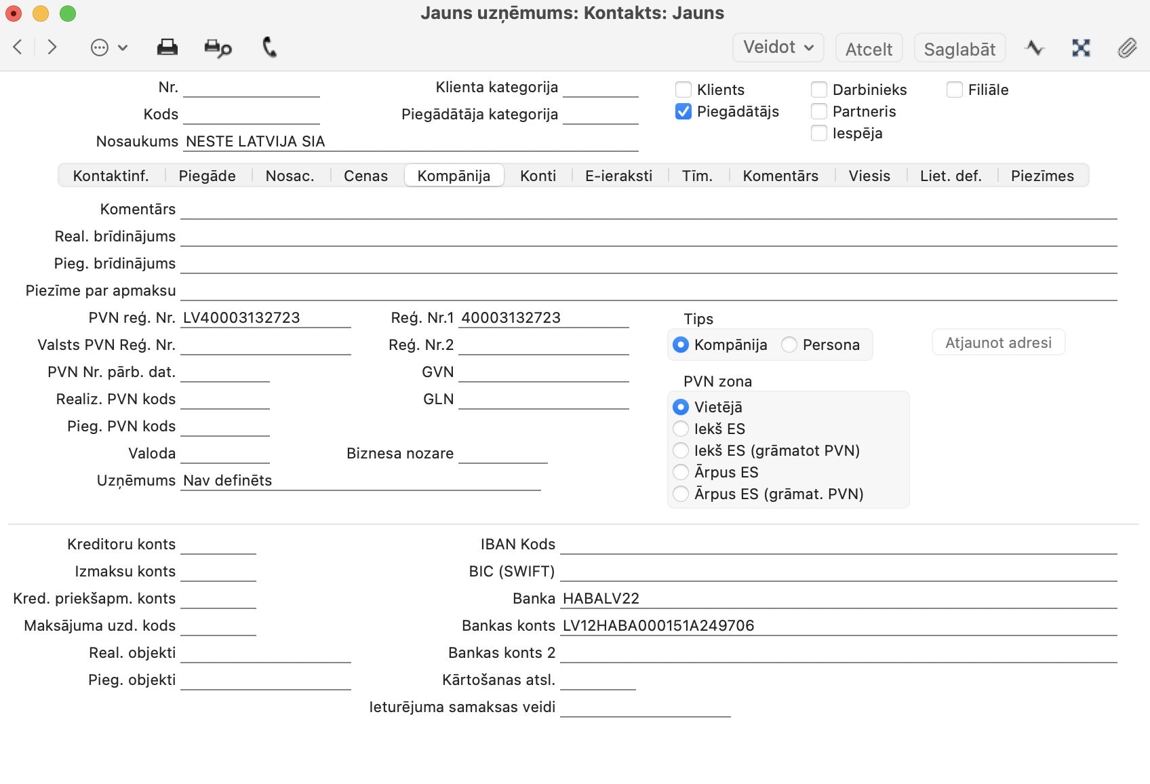Screen dimensions: 1150x784
Task: Click the activity waveform icon
Action: [1035, 48]
